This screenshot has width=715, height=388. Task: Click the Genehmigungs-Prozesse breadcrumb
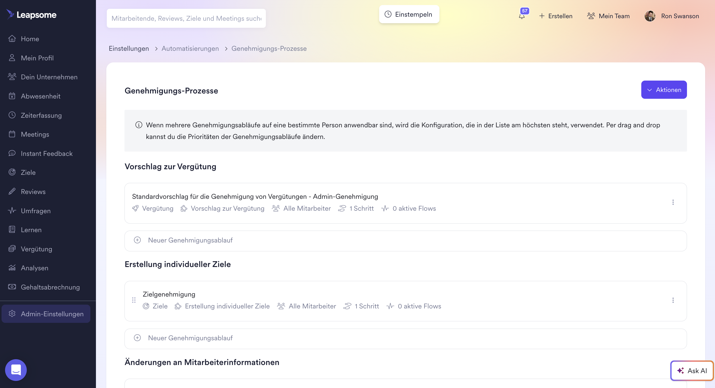(x=269, y=48)
